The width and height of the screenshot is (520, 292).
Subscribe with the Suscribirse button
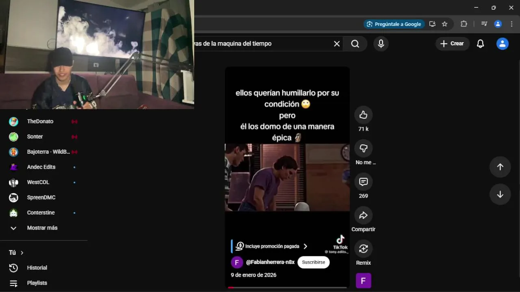(x=314, y=262)
